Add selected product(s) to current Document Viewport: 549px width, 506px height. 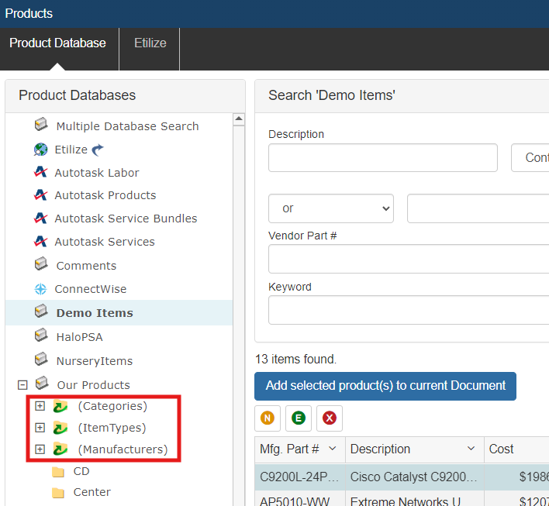pyautogui.click(x=385, y=386)
